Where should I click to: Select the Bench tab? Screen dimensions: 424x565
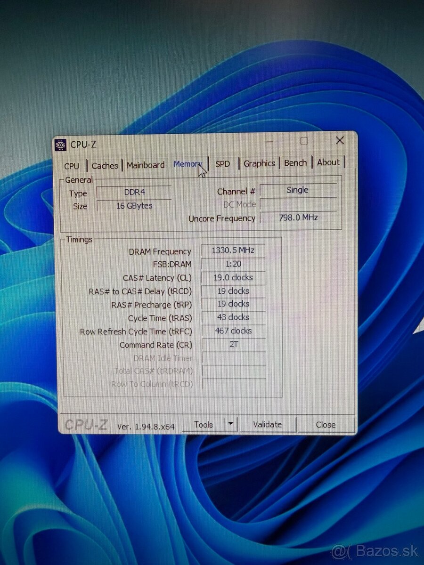coord(295,162)
